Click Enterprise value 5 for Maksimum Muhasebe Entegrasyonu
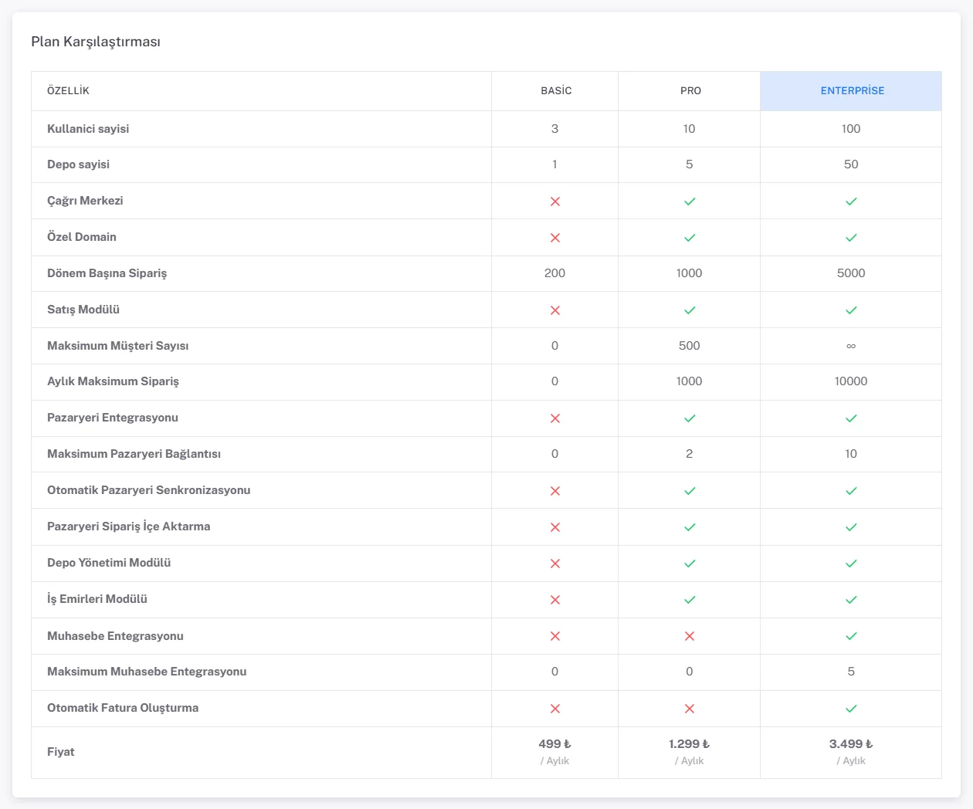Screen dimensions: 973x809 851,672
